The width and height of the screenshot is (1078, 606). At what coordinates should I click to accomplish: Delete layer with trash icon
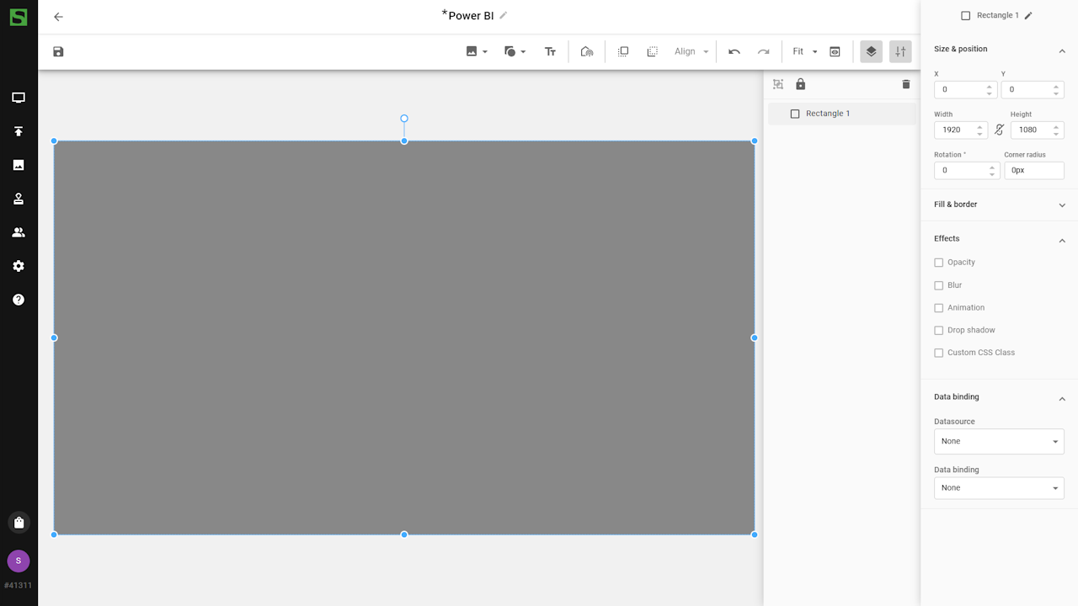[x=905, y=84]
